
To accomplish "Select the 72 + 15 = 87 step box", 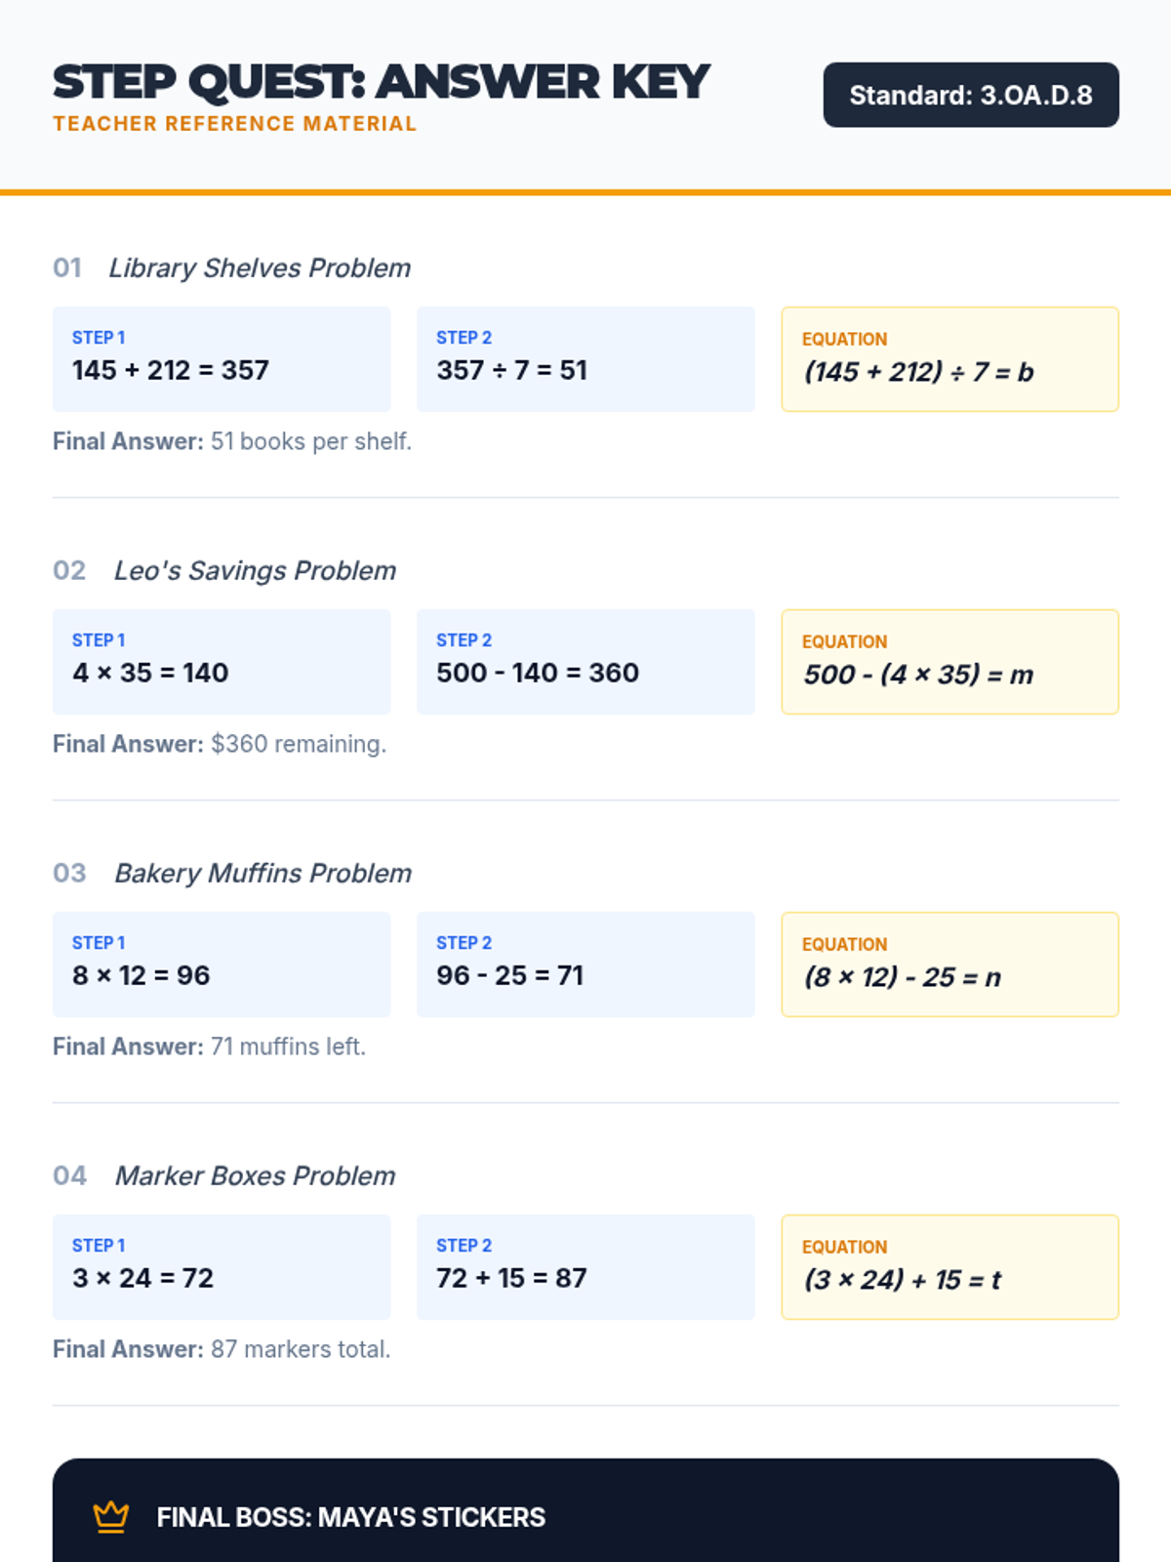I will (x=585, y=1267).
